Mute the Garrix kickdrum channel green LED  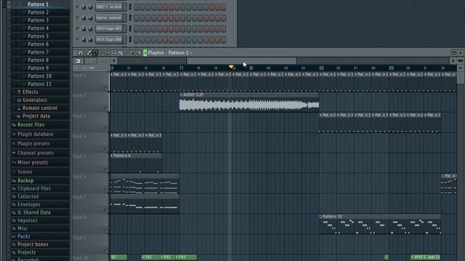(x=78, y=17)
